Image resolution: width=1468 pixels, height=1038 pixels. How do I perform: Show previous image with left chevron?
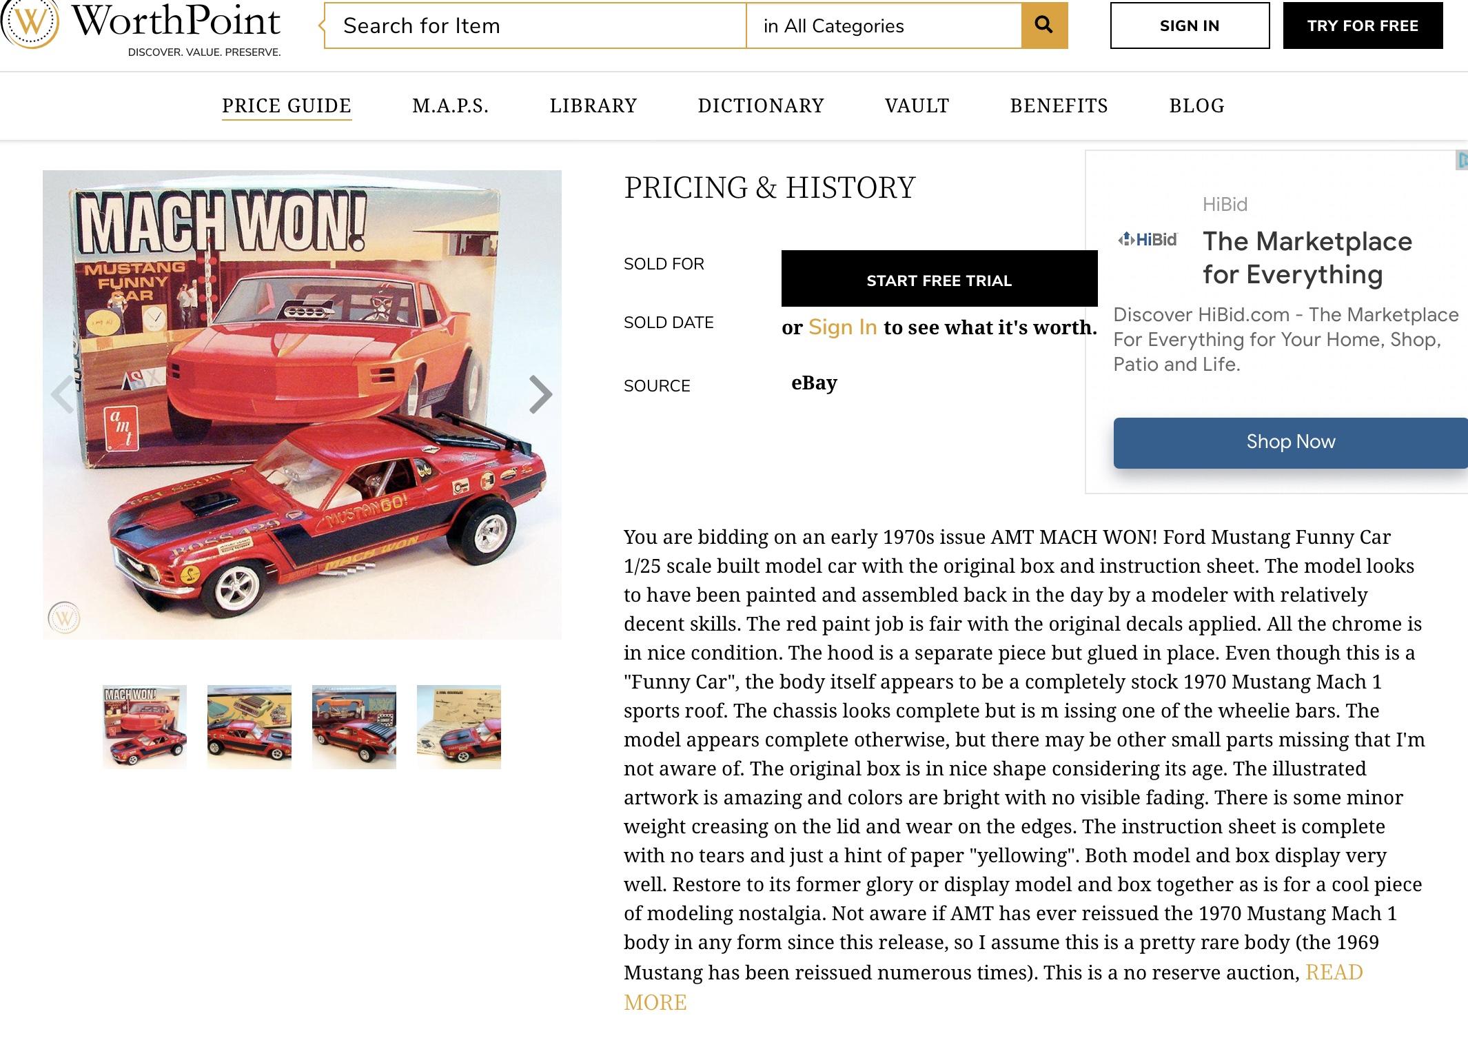pyautogui.click(x=63, y=394)
